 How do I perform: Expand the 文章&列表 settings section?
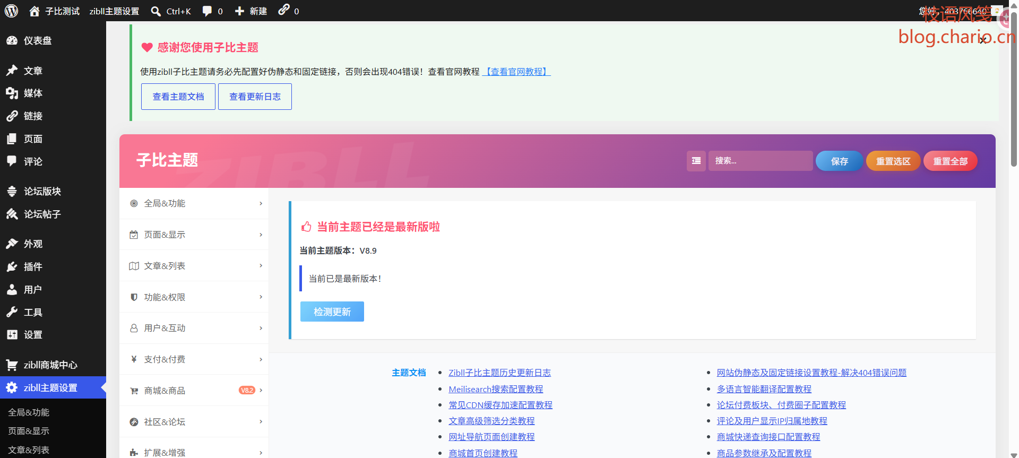194,266
